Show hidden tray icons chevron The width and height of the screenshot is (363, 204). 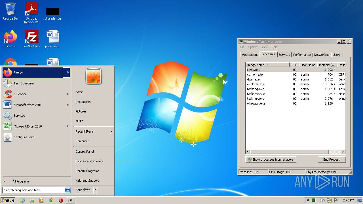[x=308, y=200]
